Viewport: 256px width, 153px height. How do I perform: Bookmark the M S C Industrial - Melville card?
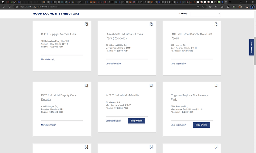151,85
